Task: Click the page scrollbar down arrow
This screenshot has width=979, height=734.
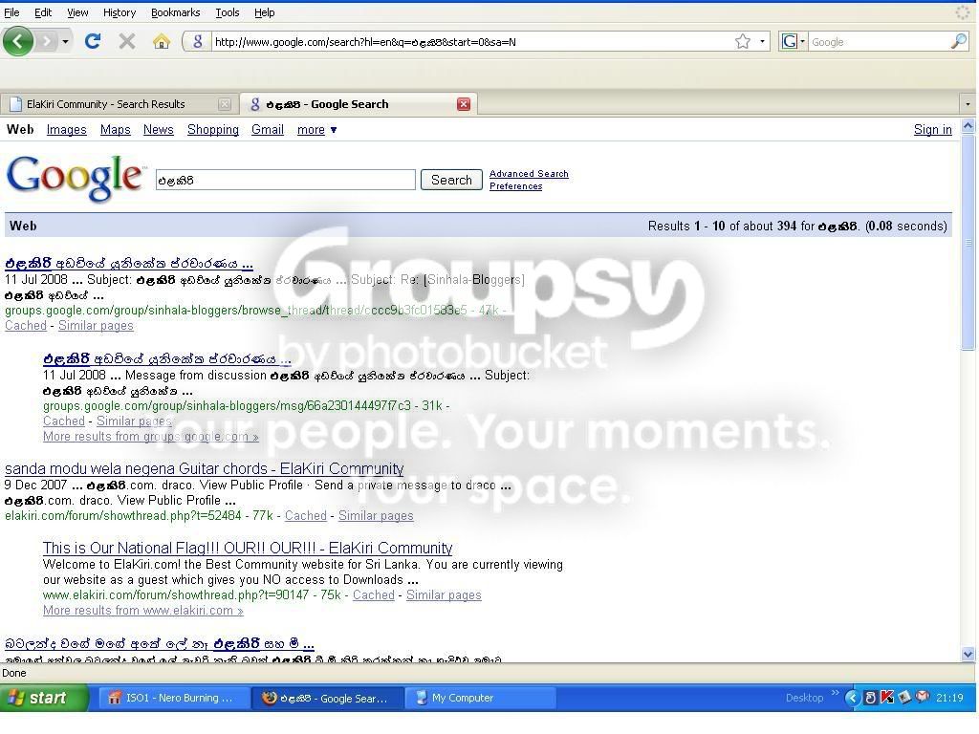Action: tap(968, 654)
